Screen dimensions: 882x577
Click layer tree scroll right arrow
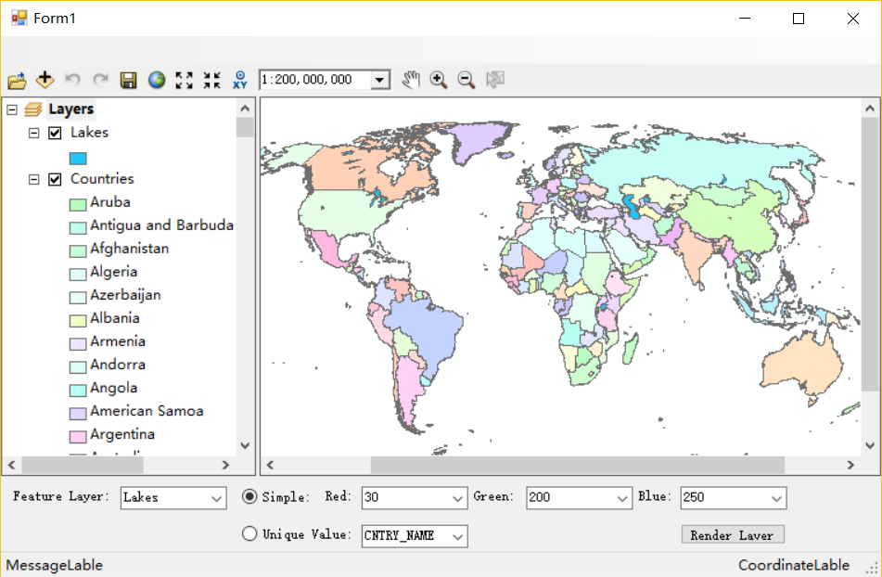tap(225, 465)
